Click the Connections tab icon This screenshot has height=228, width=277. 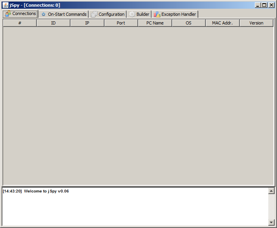coord(8,14)
